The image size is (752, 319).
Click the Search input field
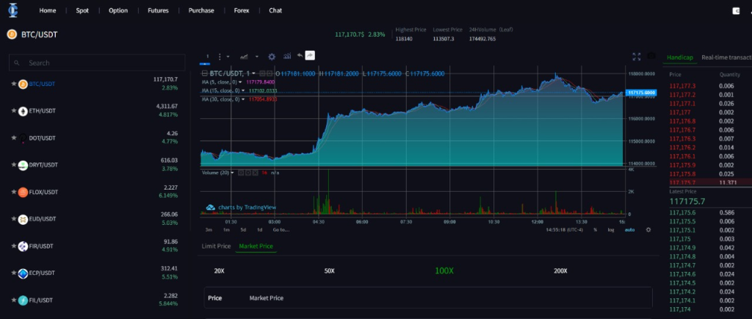pos(97,63)
